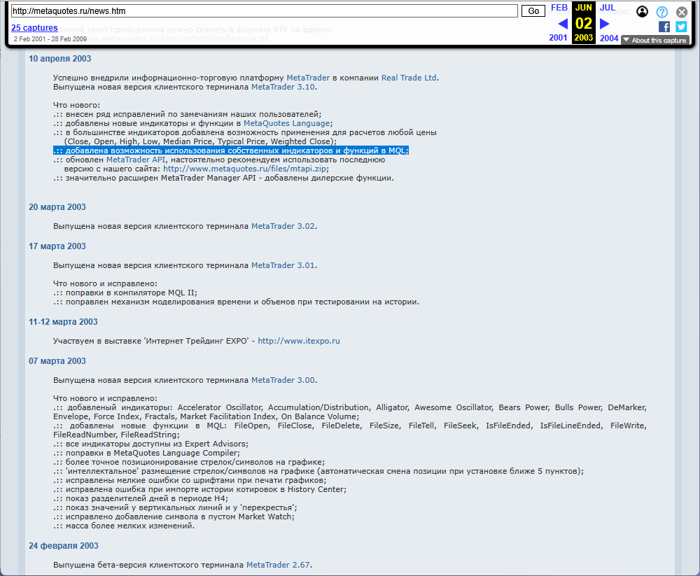
Task: Click the '2 Feb 2001 - 28 Feb 2009' range text
Action: point(50,39)
